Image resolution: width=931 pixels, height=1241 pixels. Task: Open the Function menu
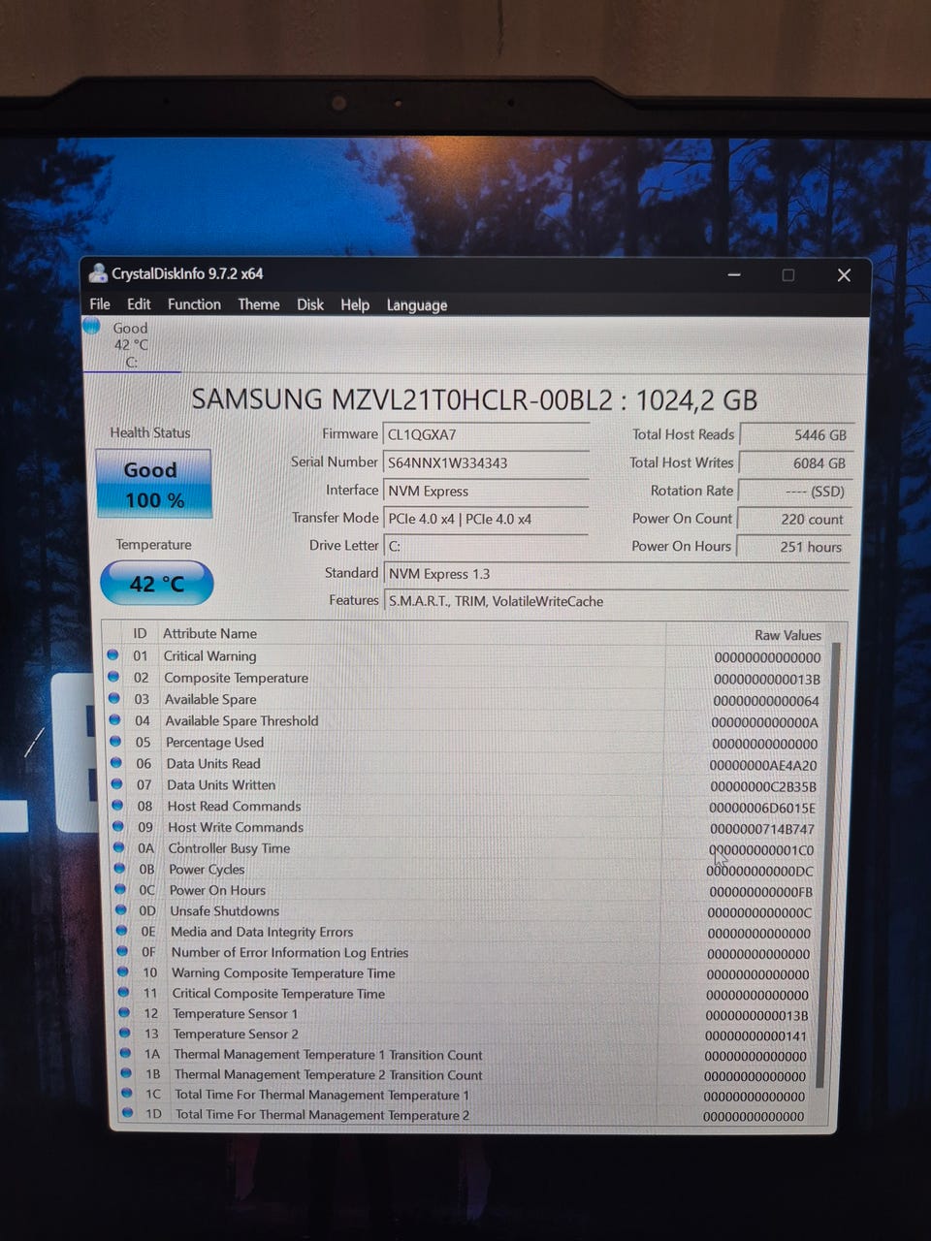pyautogui.click(x=194, y=303)
